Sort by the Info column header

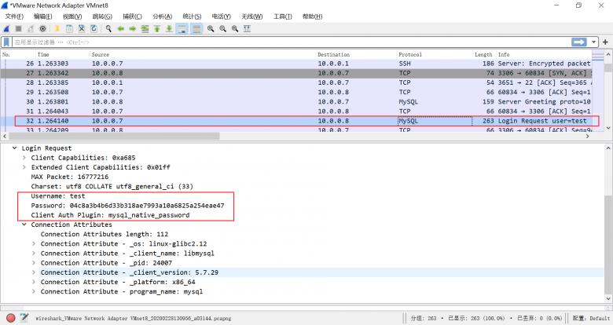(x=544, y=54)
